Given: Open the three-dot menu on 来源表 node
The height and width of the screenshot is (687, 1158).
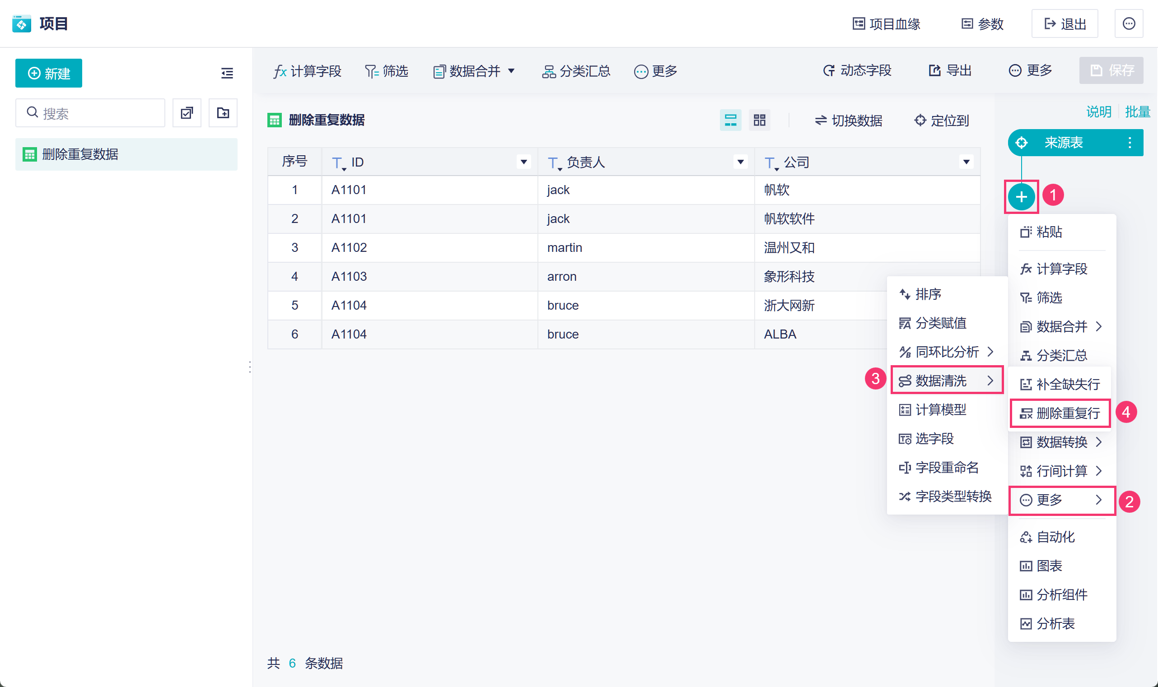Looking at the screenshot, I should pos(1129,142).
